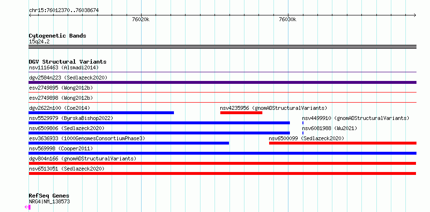The width and height of the screenshot is (430, 212).
Task: Open dgv804n166 (gnomADStructuralVariants) label
Action: coord(83,159)
